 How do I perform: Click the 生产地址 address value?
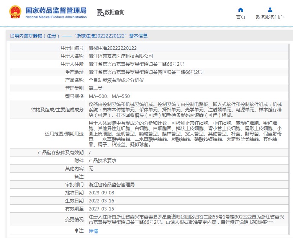tap(146, 72)
